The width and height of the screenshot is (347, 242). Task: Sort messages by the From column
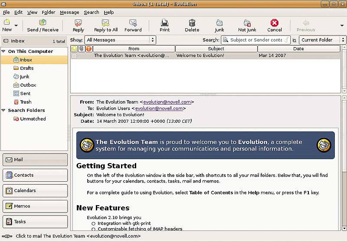point(134,49)
